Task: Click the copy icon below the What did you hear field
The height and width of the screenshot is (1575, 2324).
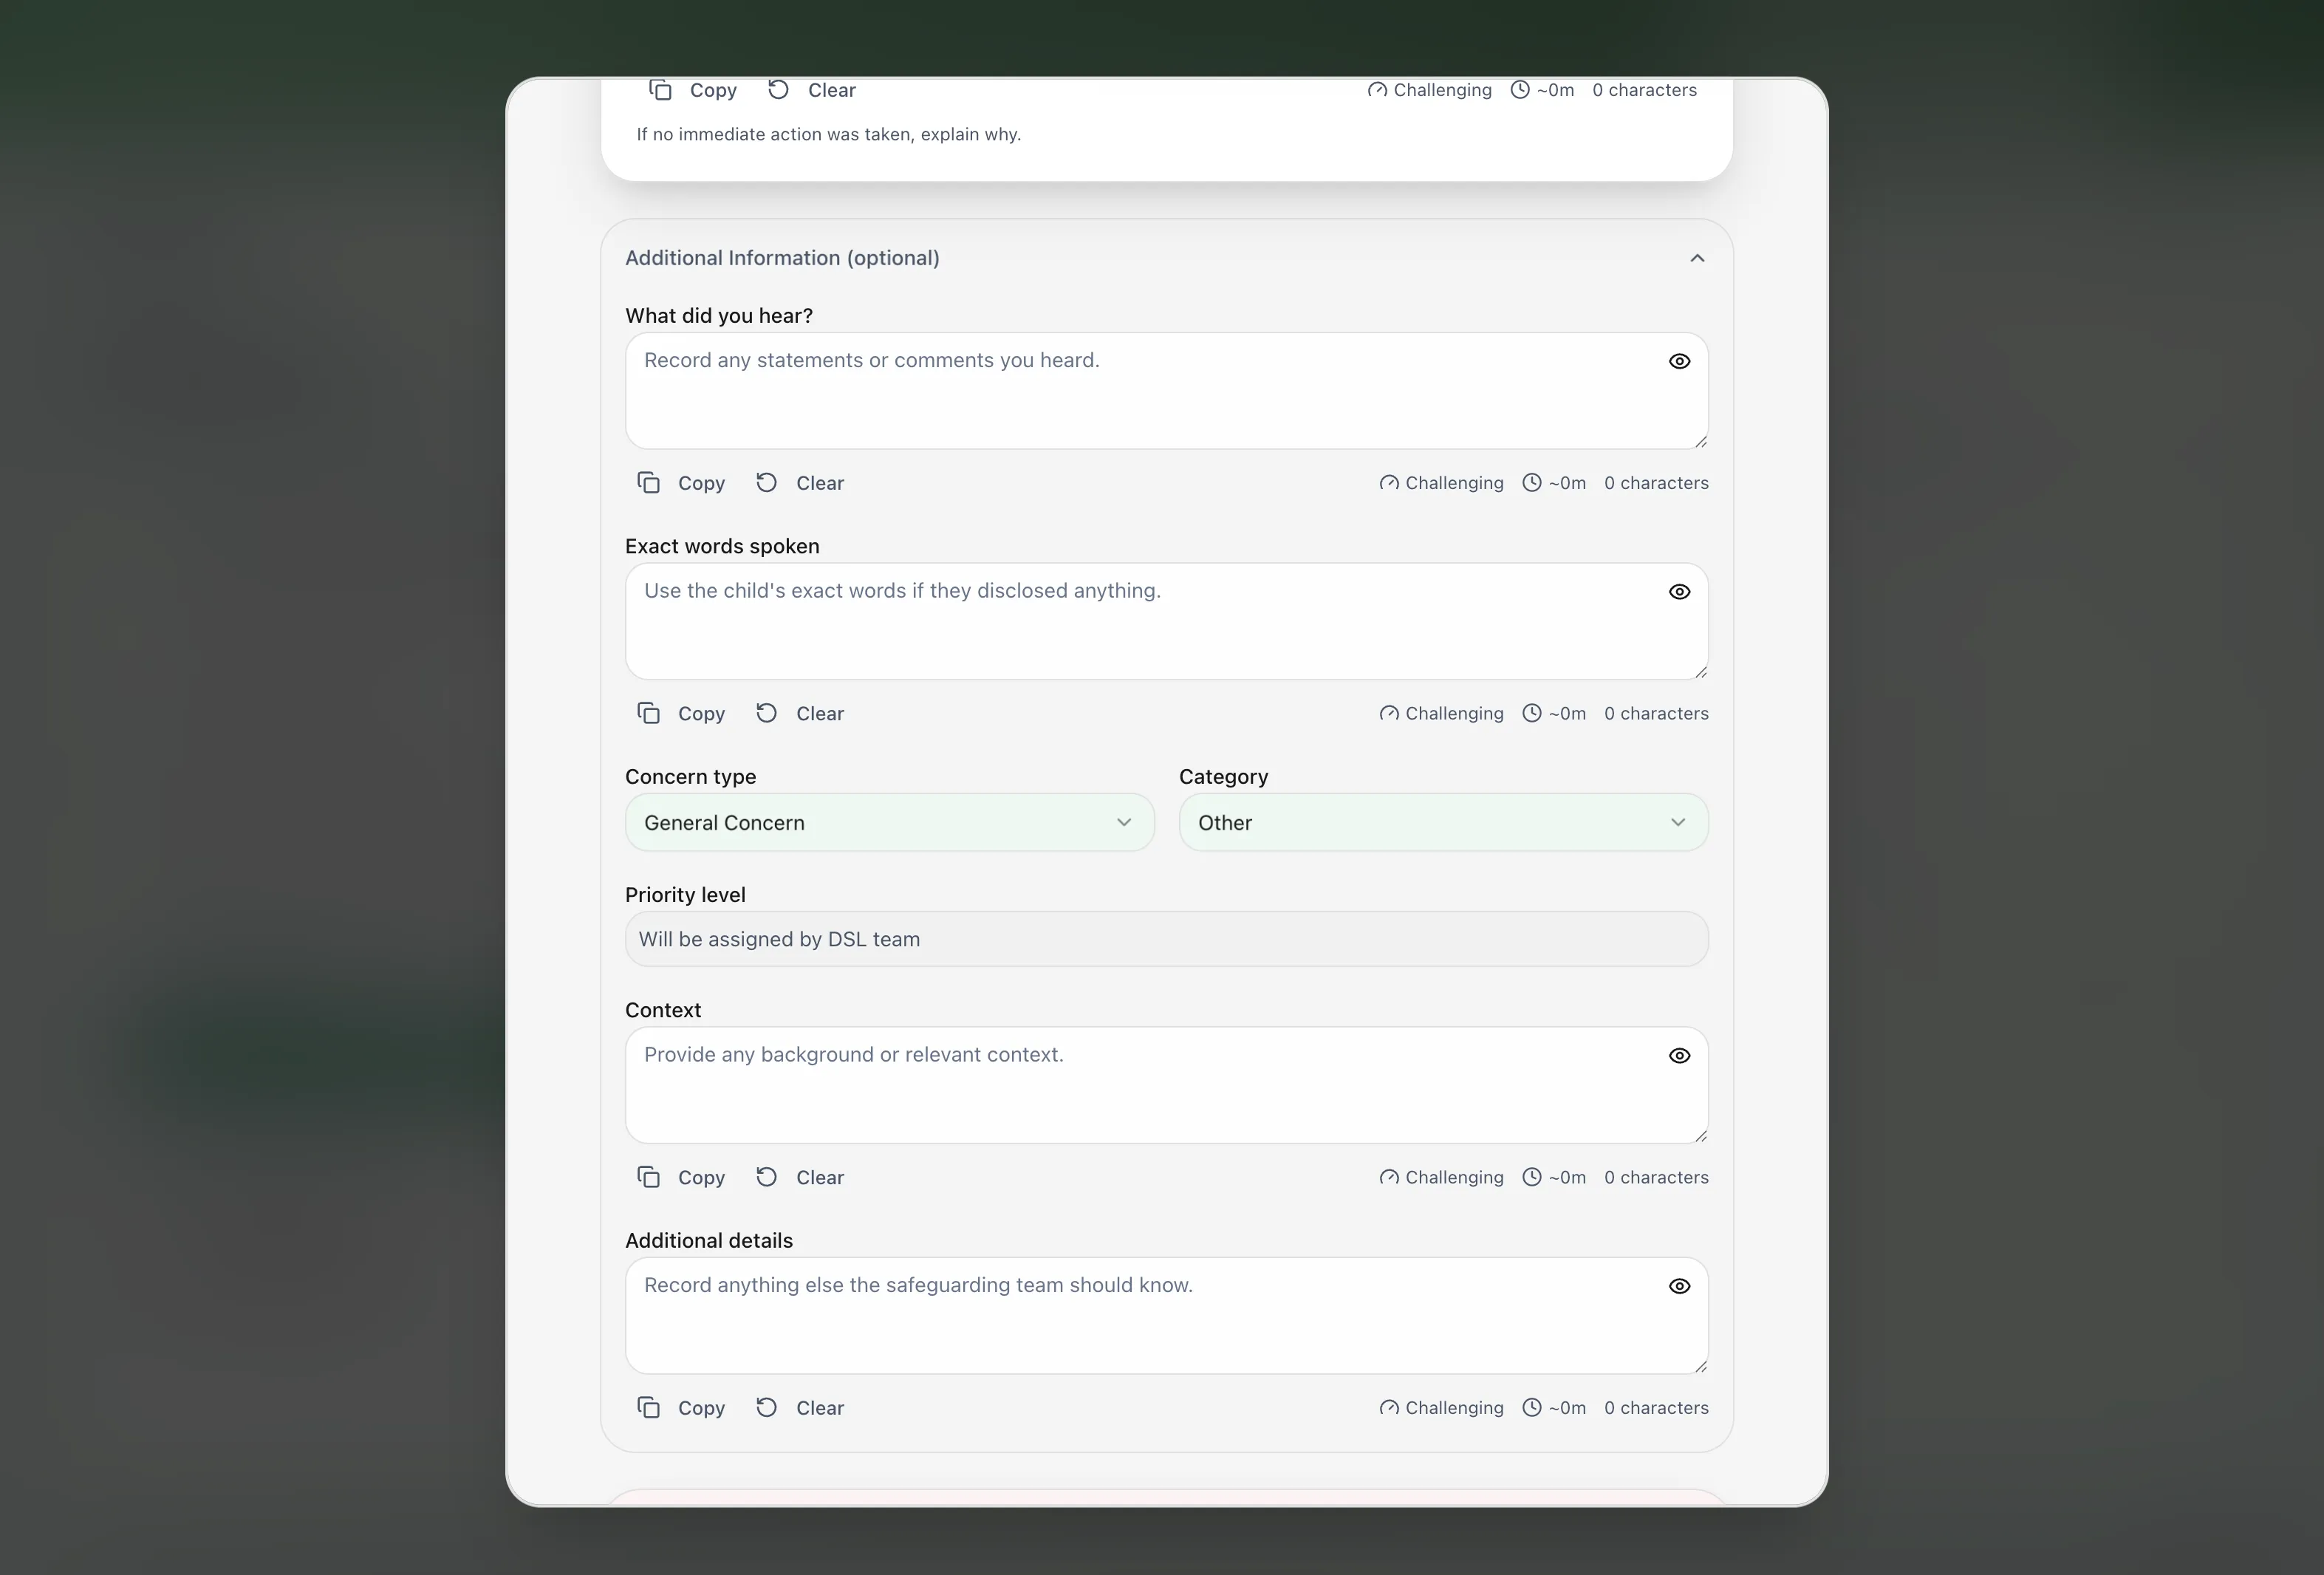Action: (648, 482)
